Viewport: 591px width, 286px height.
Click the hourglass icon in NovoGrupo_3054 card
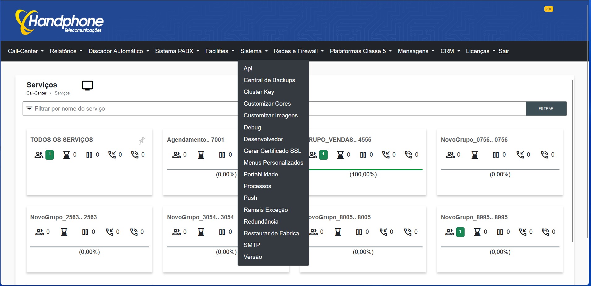click(201, 232)
